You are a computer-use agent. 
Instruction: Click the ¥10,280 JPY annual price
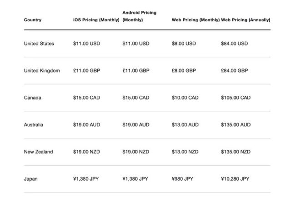(x=234, y=179)
